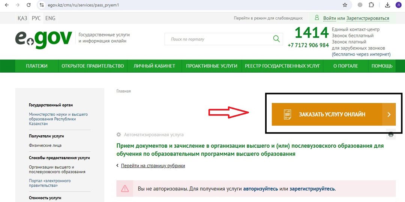Click Организации высшего и послевузовского образования text
Screen dimensions: 405x202
[57, 169]
